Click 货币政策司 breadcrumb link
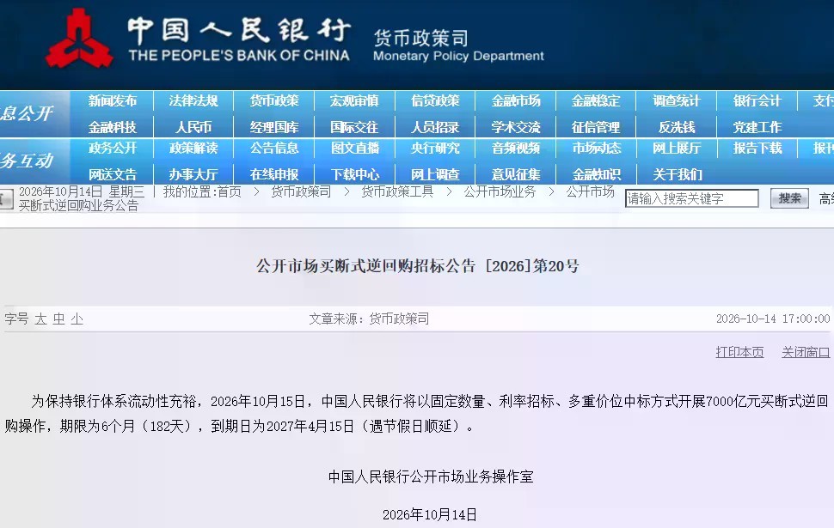Screen dimensions: 834x528 click(x=301, y=191)
